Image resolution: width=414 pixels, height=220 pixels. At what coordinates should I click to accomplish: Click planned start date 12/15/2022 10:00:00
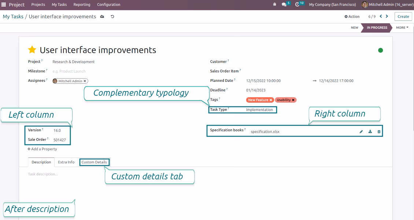coord(263,81)
